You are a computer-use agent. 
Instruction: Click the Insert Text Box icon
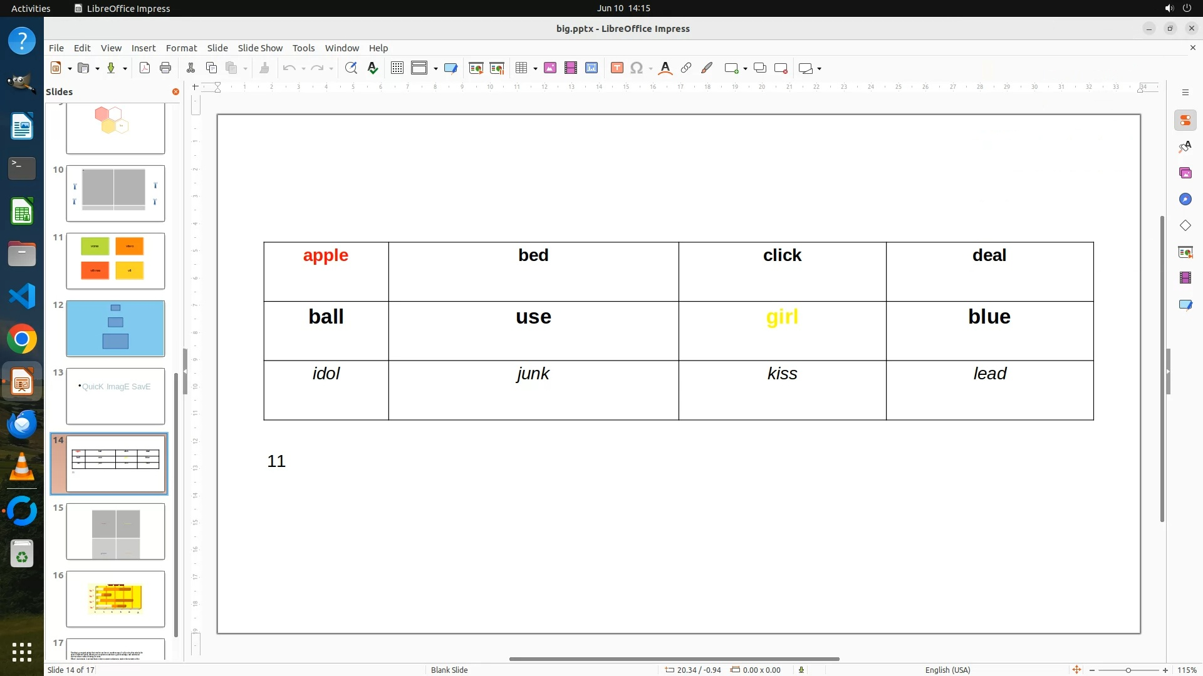617,68
